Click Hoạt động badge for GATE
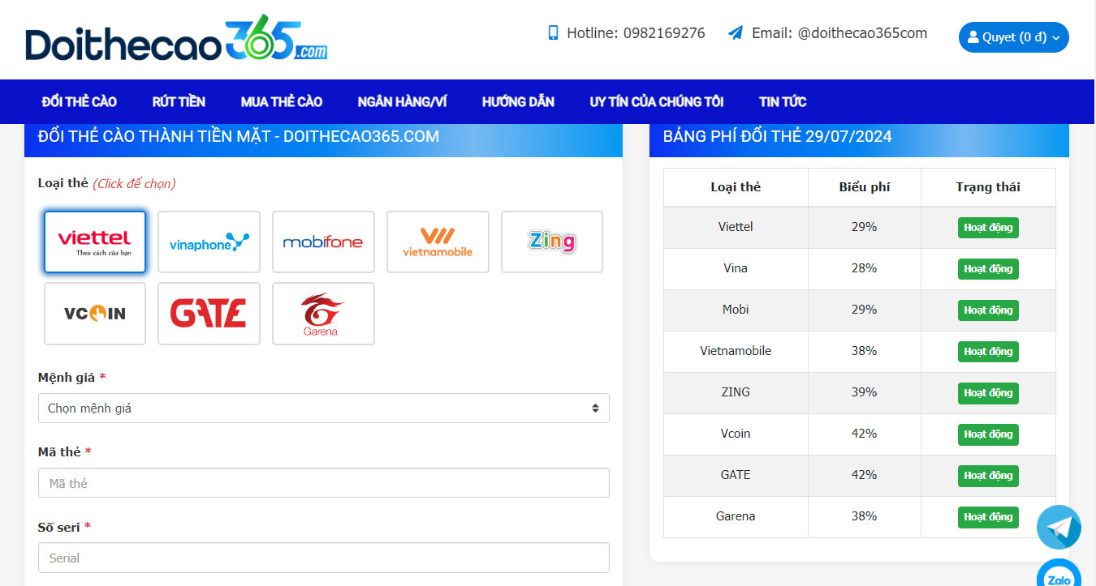The height and width of the screenshot is (586, 1096). coord(988,476)
